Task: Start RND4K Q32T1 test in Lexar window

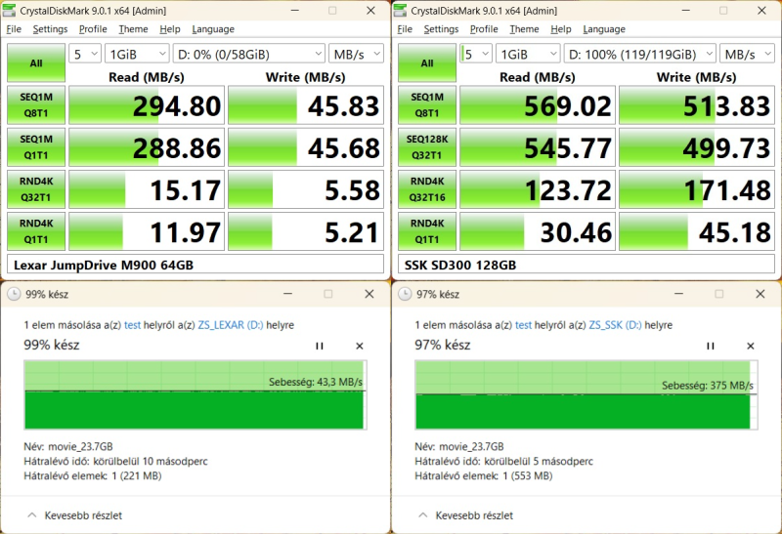Action: (x=36, y=189)
